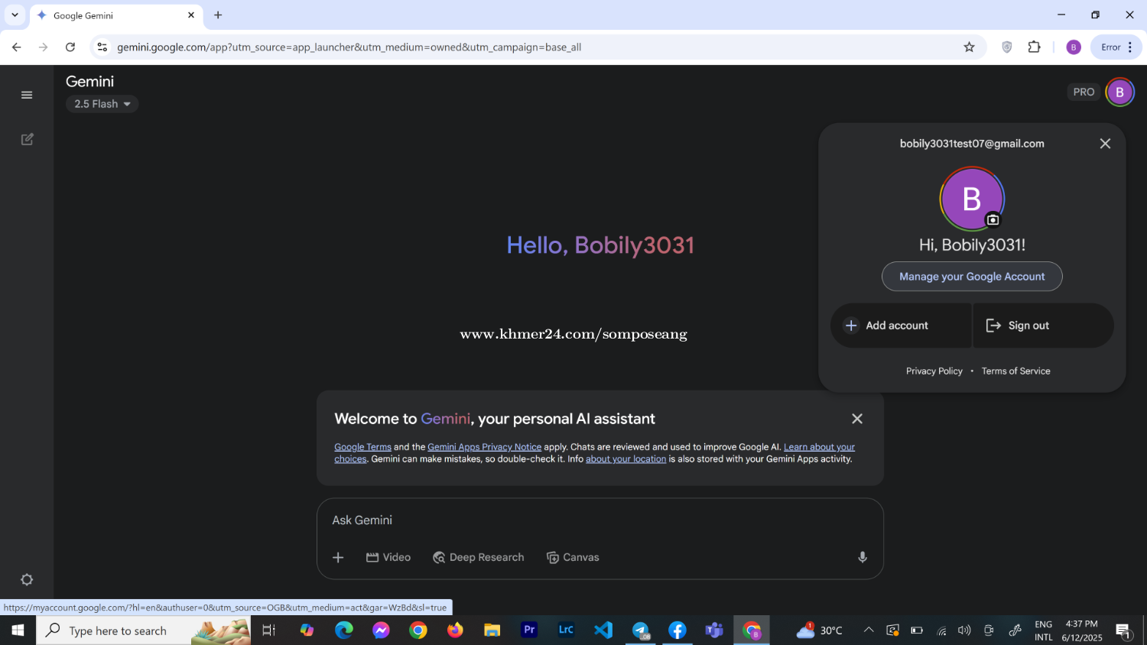Click the plus icon to add files
The width and height of the screenshot is (1147, 645).
[x=338, y=558]
